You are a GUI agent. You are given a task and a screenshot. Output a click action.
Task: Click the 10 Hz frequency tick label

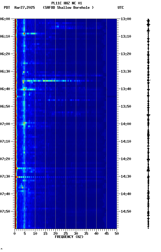[x=35, y=234]
